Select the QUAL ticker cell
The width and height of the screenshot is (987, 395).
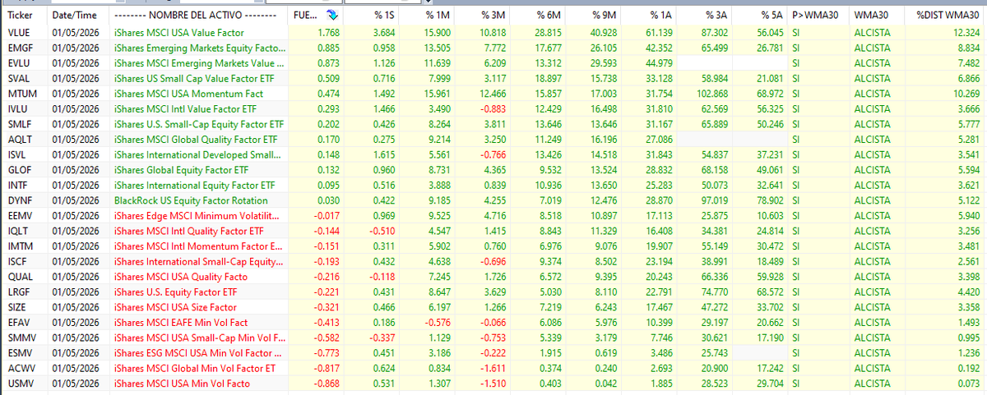tap(24, 277)
